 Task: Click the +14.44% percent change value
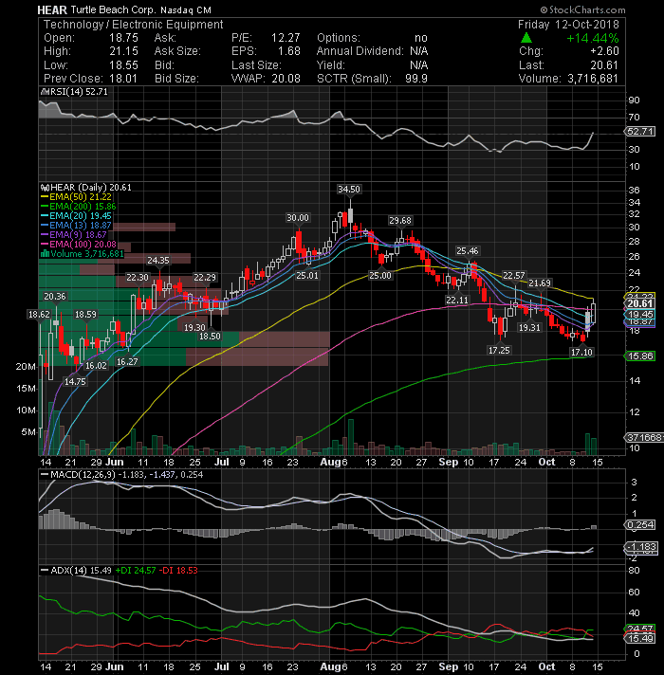point(593,38)
